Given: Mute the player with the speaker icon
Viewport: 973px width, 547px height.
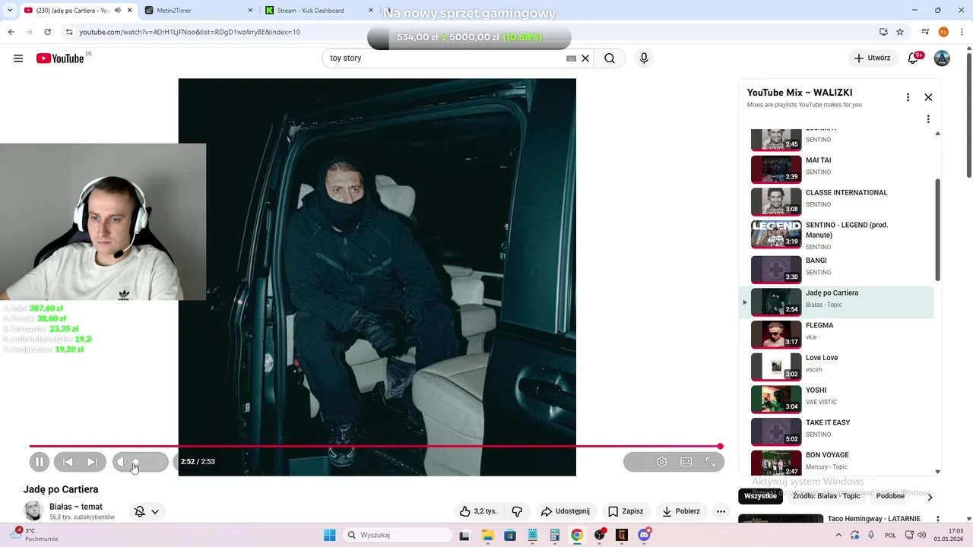Looking at the screenshot, I should [x=121, y=462].
